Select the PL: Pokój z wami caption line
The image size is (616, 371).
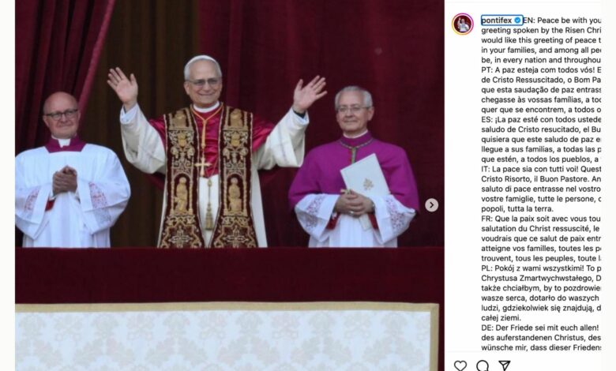click(541, 268)
